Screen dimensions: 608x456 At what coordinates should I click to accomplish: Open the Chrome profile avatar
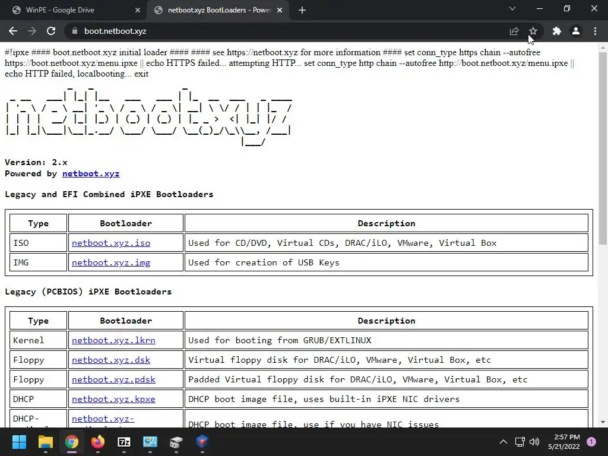coord(576,31)
